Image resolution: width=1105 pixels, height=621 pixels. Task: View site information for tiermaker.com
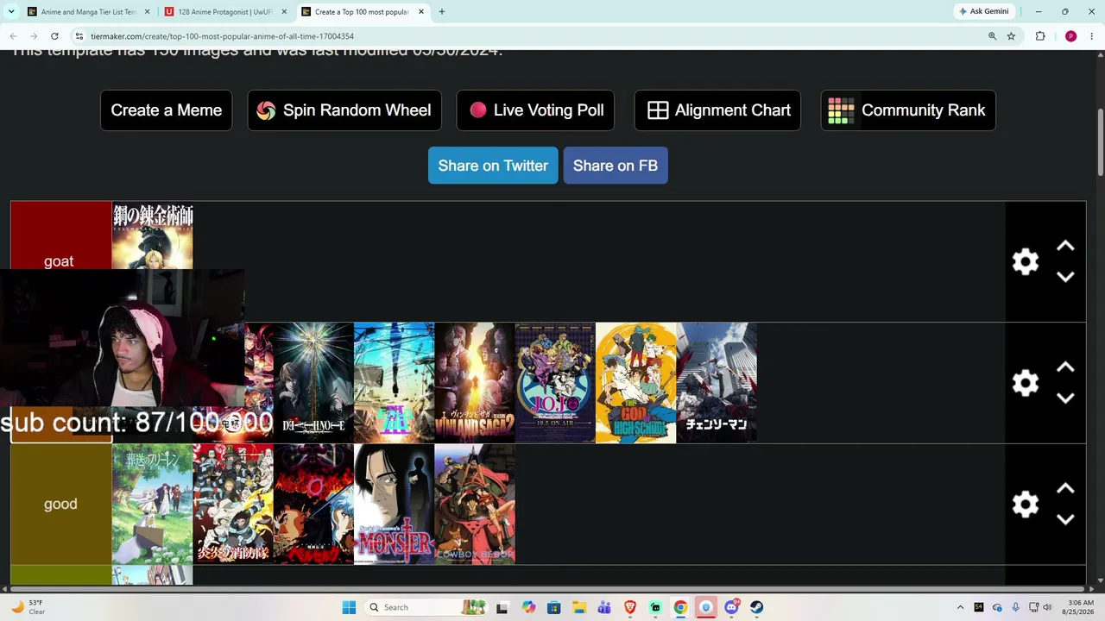click(x=79, y=36)
